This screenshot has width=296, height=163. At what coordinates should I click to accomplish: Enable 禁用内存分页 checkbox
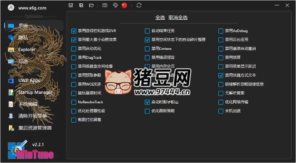(x=147, y=66)
